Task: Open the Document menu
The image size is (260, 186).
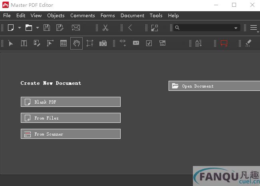Action: [x=132, y=16]
